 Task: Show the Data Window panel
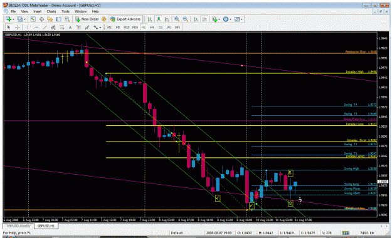41,19
